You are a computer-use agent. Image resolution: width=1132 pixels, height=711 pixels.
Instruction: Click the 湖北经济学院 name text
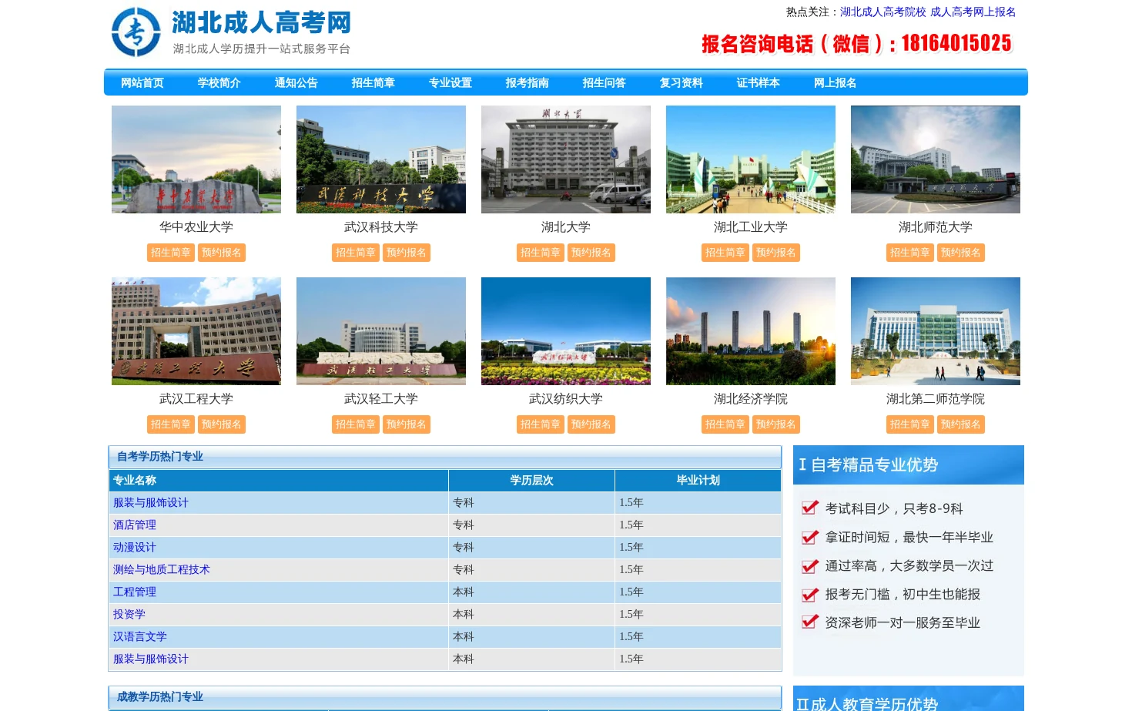pos(751,399)
